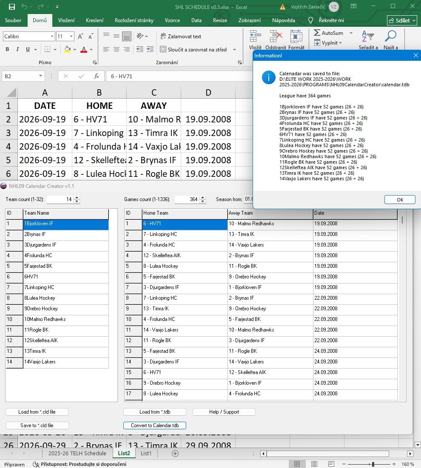This screenshot has width=421, height=468.
Task: Click Convert to Calendar.tdb button
Action: [155, 425]
